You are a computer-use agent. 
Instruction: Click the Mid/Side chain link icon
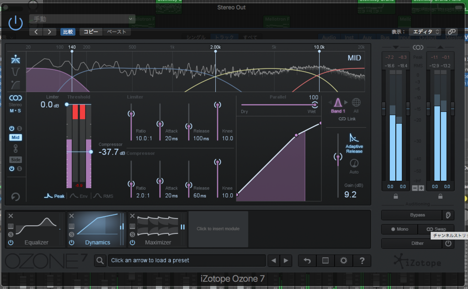click(x=16, y=148)
